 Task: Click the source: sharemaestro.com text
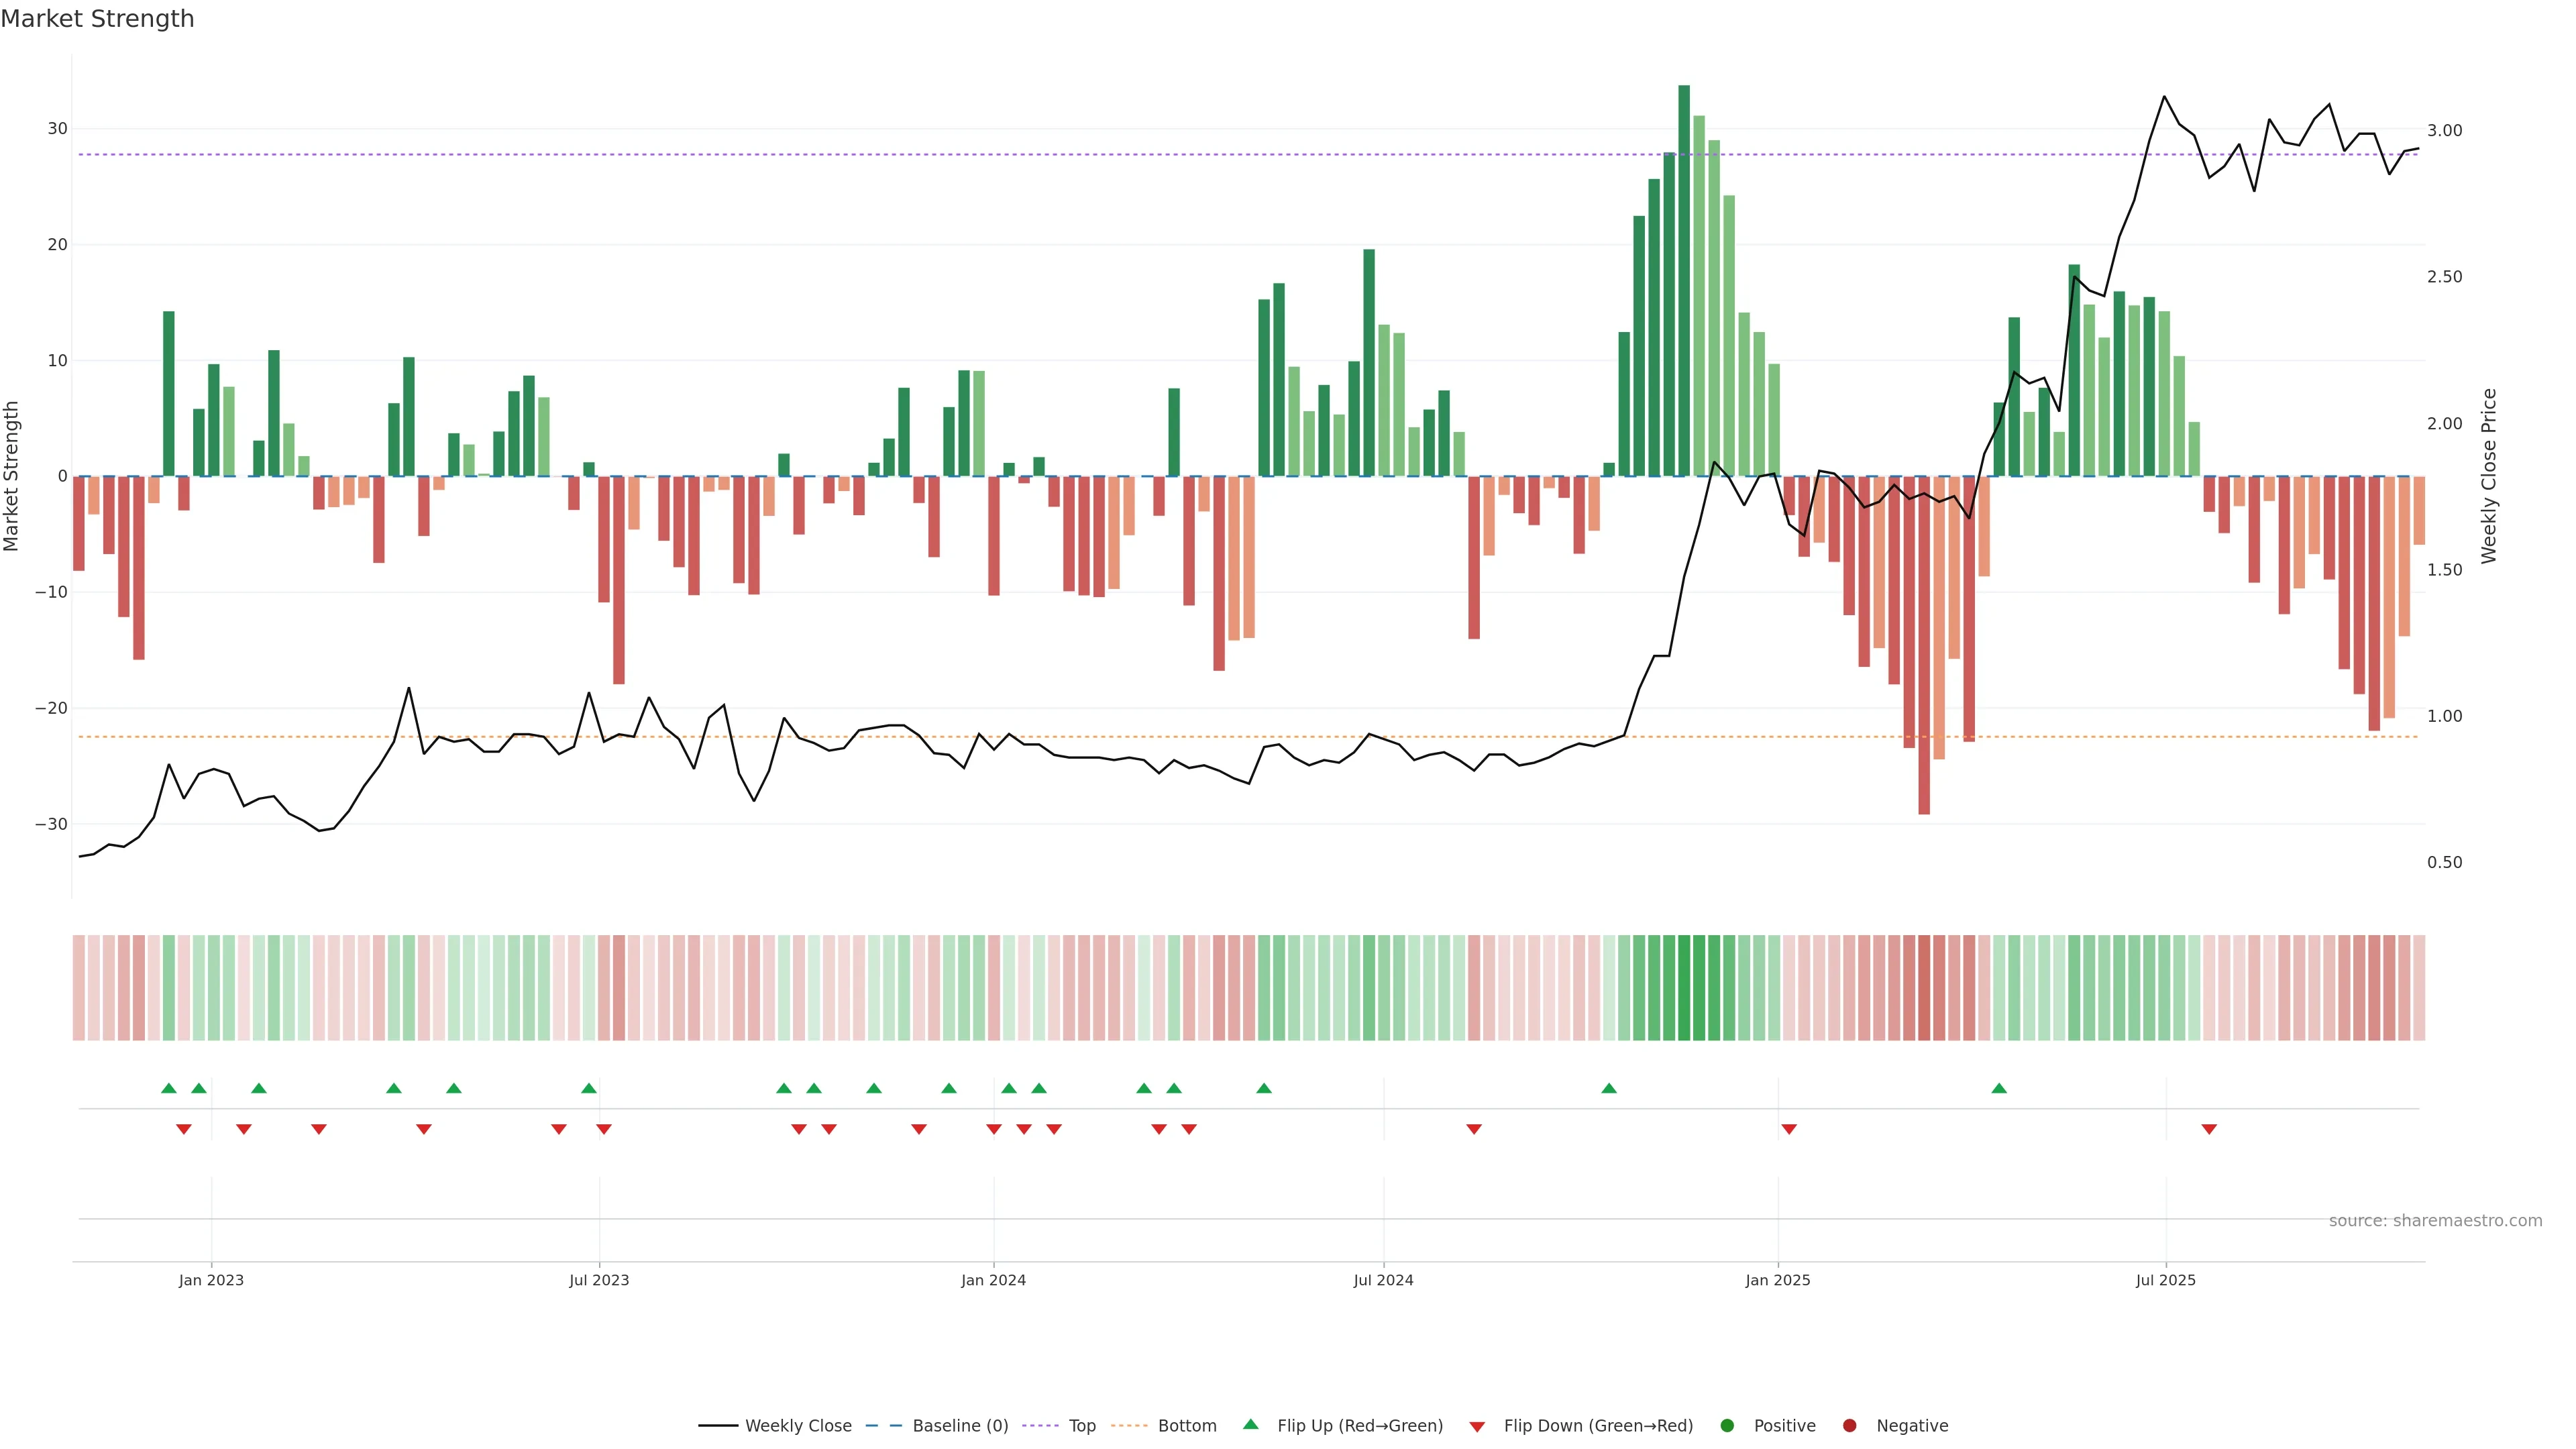[x=2435, y=1221]
